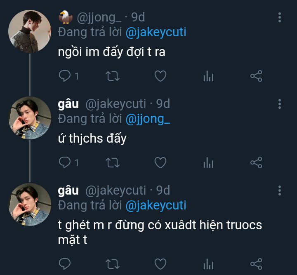This screenshot has height=275, width=297.
Task: Like the tweet starting "t ghét m r"
Action: coord(160,263)
